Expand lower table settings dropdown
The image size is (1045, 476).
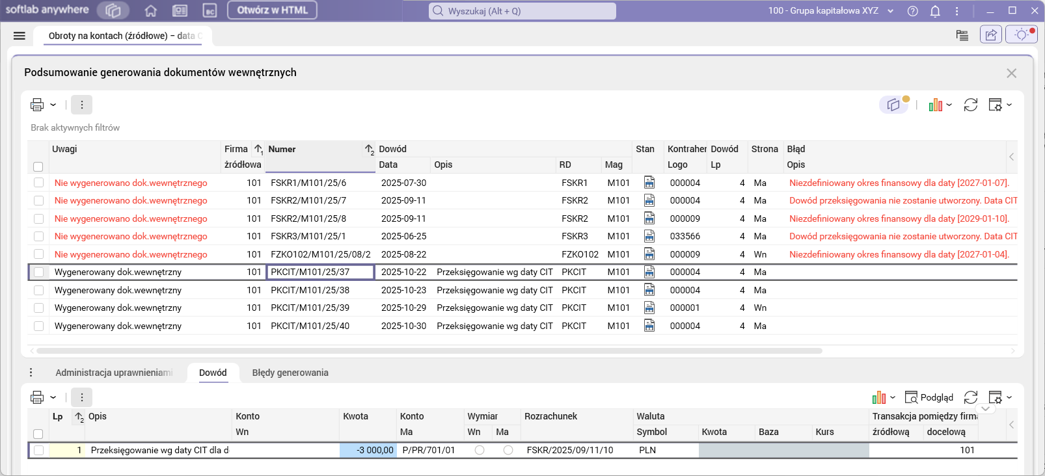[1009, 397]
